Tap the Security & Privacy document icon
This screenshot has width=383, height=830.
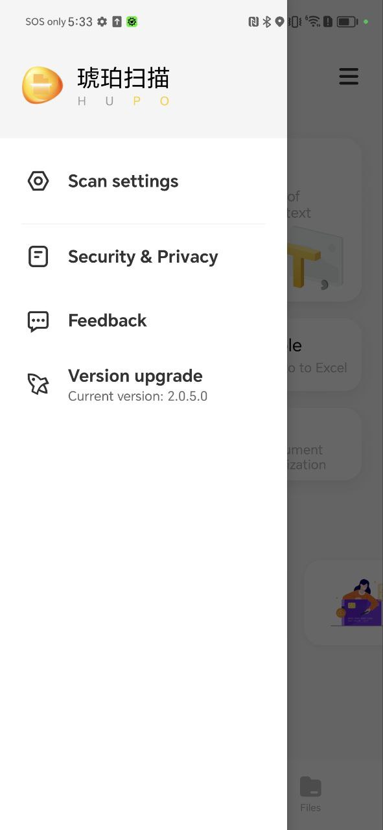pos(38,257)
